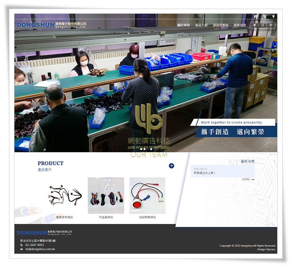The width and height of the screenshot is (292, 267).
Task: Click the footer email envelope icon
Action: pyautogui.click(x=22, y=249)
